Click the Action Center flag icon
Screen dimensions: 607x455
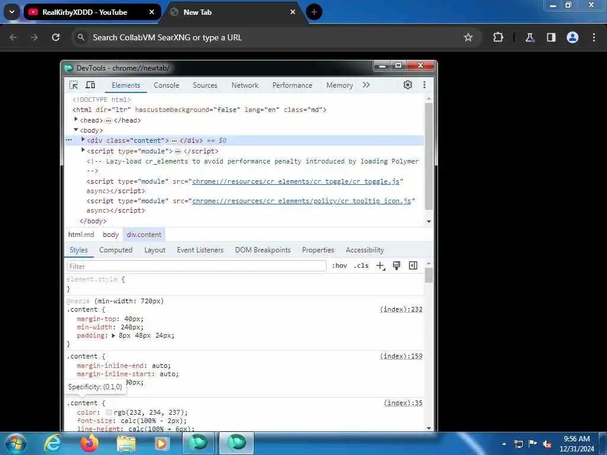pos(533,444)
